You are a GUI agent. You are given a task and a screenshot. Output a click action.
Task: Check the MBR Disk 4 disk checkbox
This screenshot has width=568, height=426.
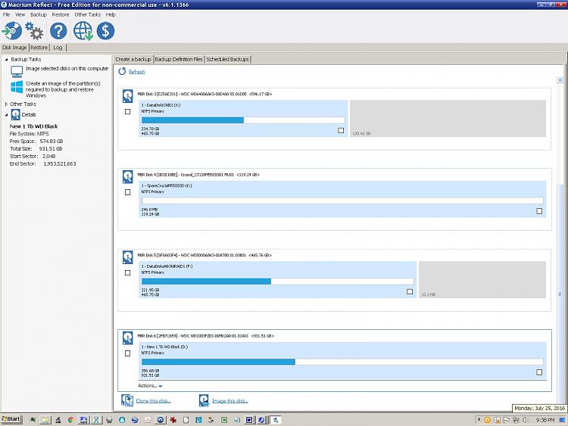point(127,192)
